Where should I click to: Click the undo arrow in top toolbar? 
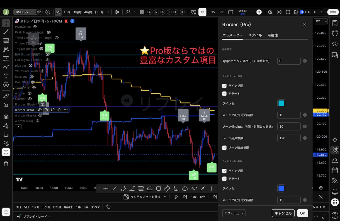[213, 12]
